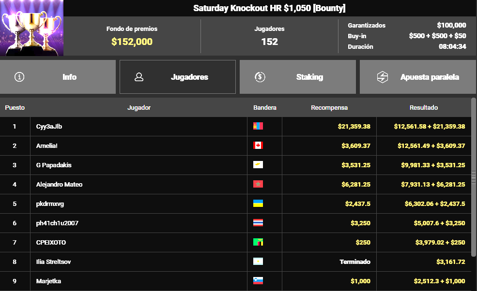
Task: Click the flag icon in Cyy3aJlb's row
Action: [x=258, y=127]
